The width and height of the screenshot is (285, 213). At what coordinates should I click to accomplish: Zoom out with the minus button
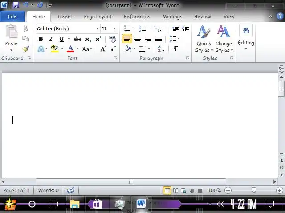pyautogui.click(x=228, y=190)
